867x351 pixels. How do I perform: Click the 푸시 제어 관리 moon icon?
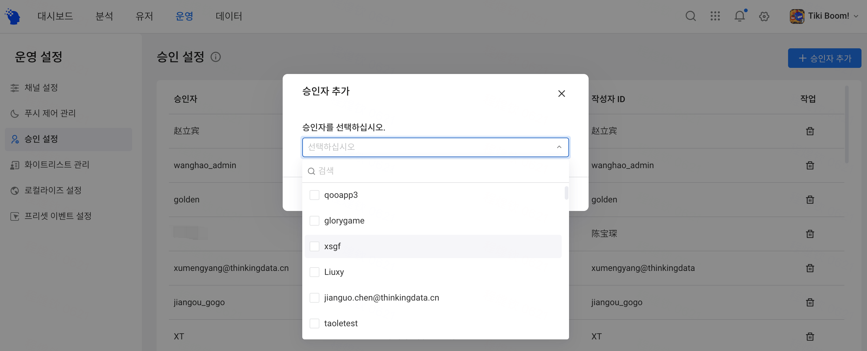tap(14, 113)
